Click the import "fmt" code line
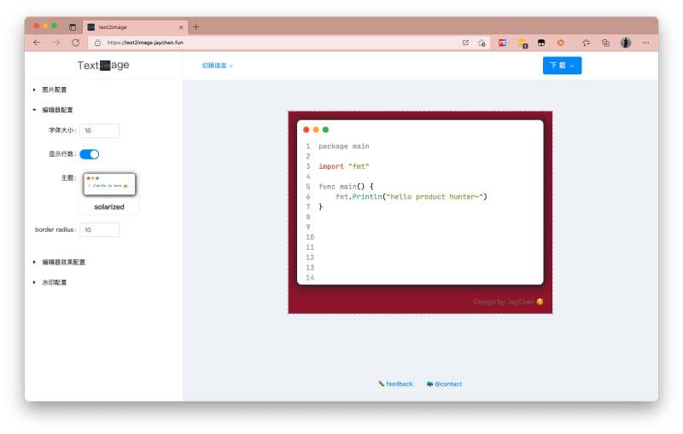The width and height of the screenshot is (683, 434). 344,166
